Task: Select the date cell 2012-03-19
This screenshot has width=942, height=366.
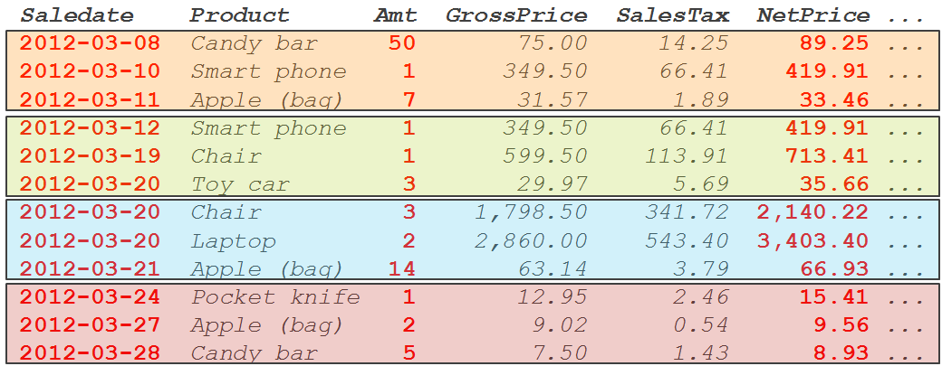Action: [90, 156]
